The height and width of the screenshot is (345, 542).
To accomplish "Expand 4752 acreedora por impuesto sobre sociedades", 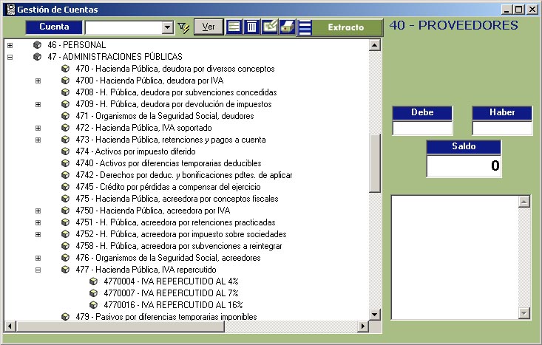I will [x=38, y=234].
